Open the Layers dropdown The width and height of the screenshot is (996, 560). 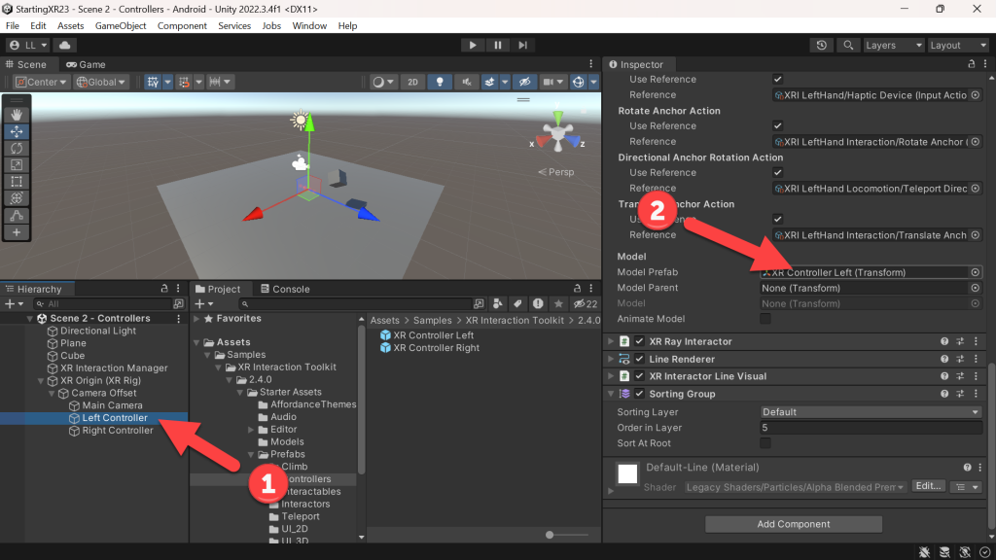click(893, 45)
